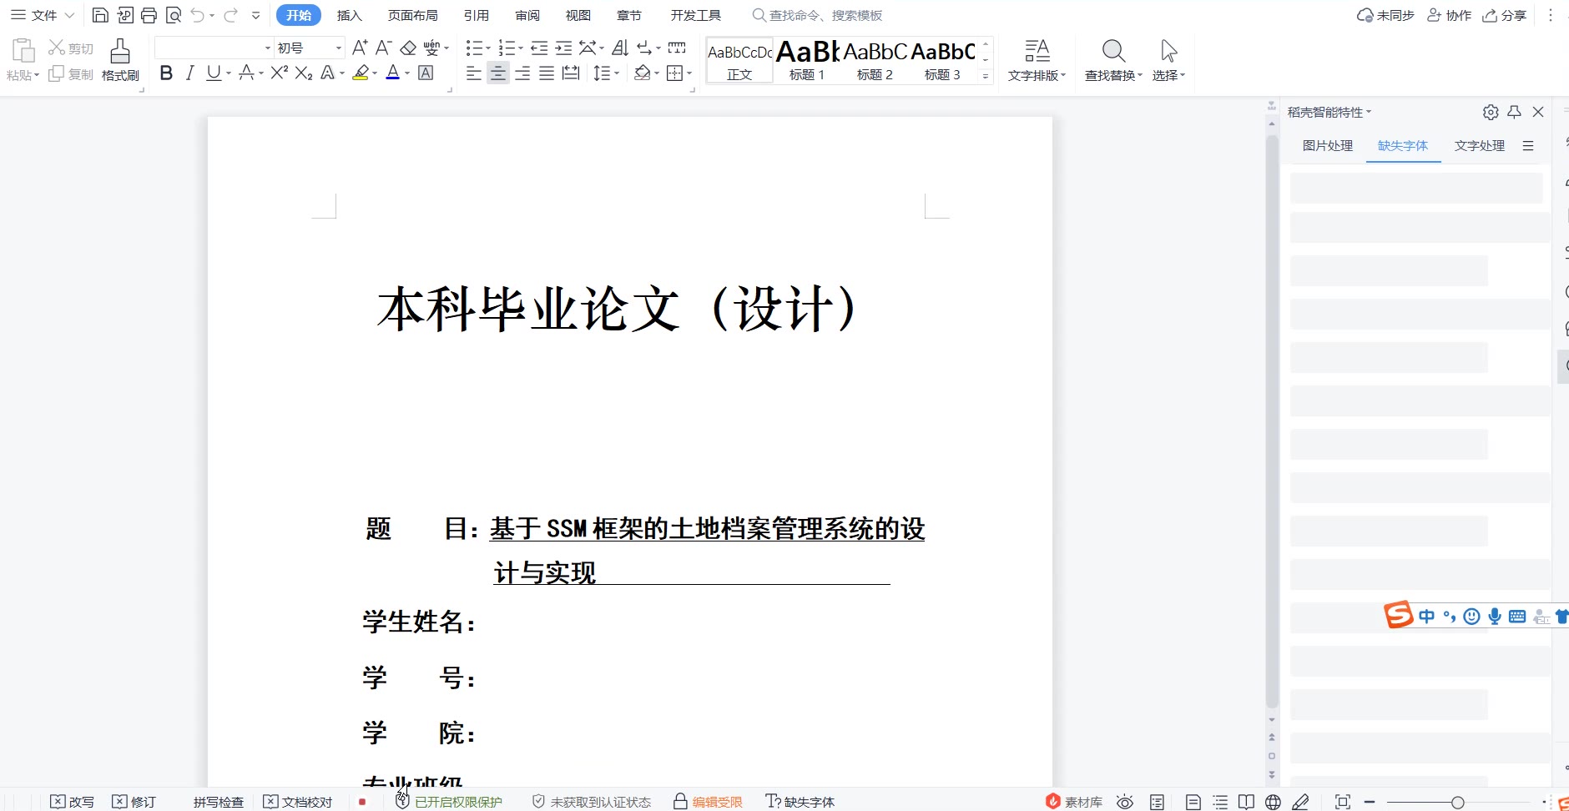
Task: Apply Subscript X₂ formatting
Action: point(304,73)
